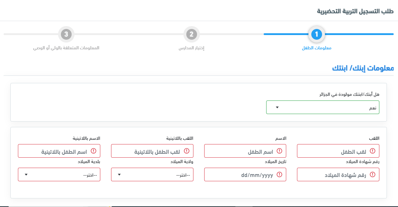The image size is (398, 207).
Task: Click the لقب الطفل input field
Action: [338, 151]
